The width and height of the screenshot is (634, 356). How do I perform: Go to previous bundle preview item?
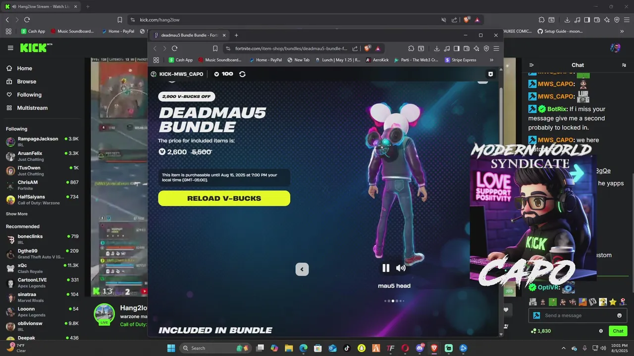[x=302, y=269]
